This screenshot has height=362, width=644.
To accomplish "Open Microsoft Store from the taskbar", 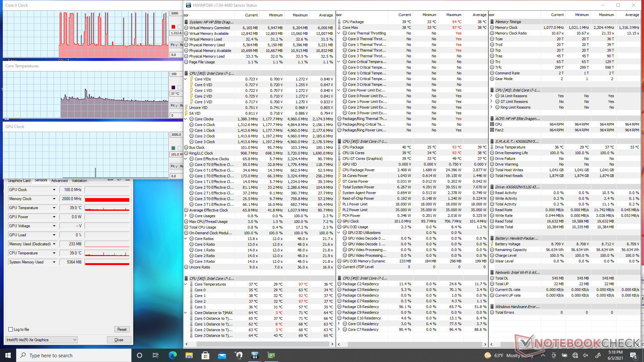I will point(205,355).
